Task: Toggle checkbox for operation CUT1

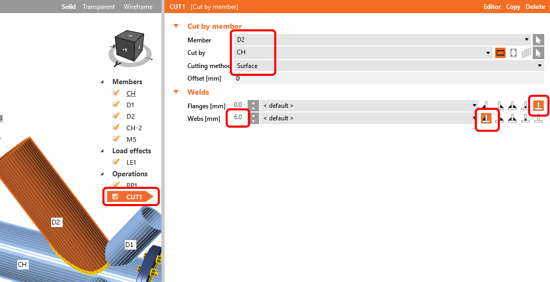Action: 115,197
